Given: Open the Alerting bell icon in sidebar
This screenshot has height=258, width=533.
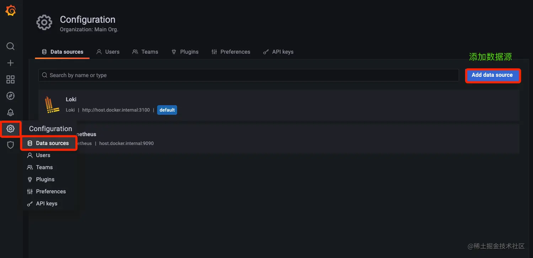Looking at the screenshot, I should pos(11,112).
